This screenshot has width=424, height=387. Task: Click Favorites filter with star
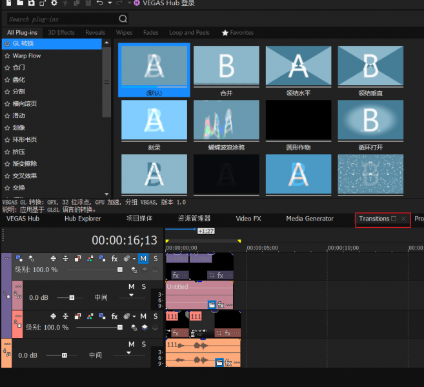237,33
